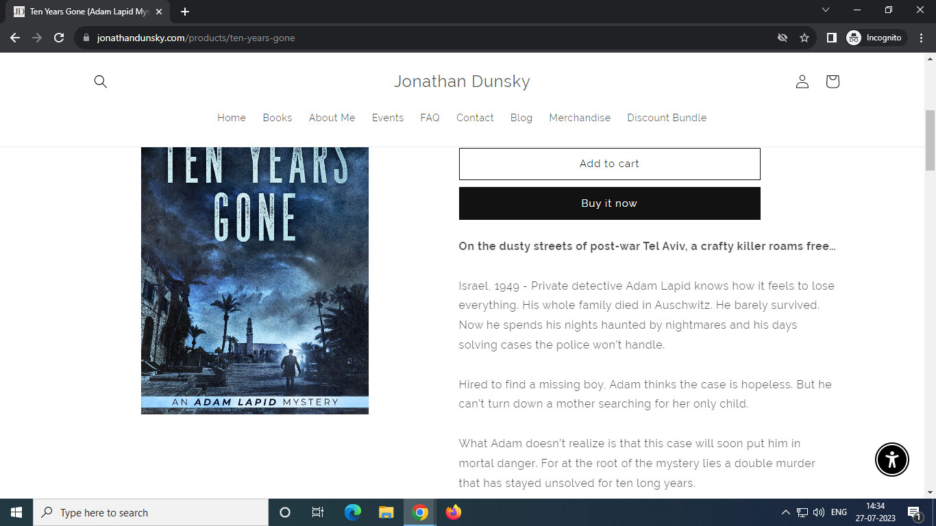Click scrollbar down arrow
936x526 pixels.
930,492
